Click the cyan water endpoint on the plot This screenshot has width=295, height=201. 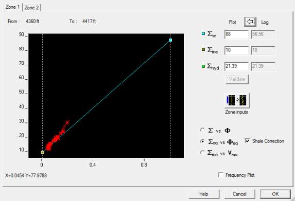point(170,40)
